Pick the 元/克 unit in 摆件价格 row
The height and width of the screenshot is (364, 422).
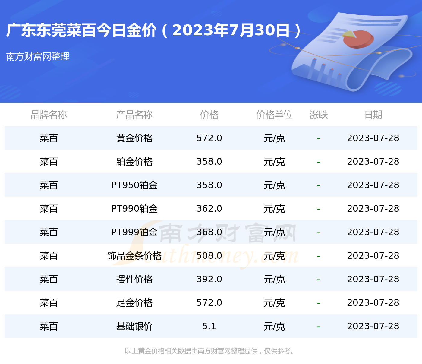coord(274,279)
